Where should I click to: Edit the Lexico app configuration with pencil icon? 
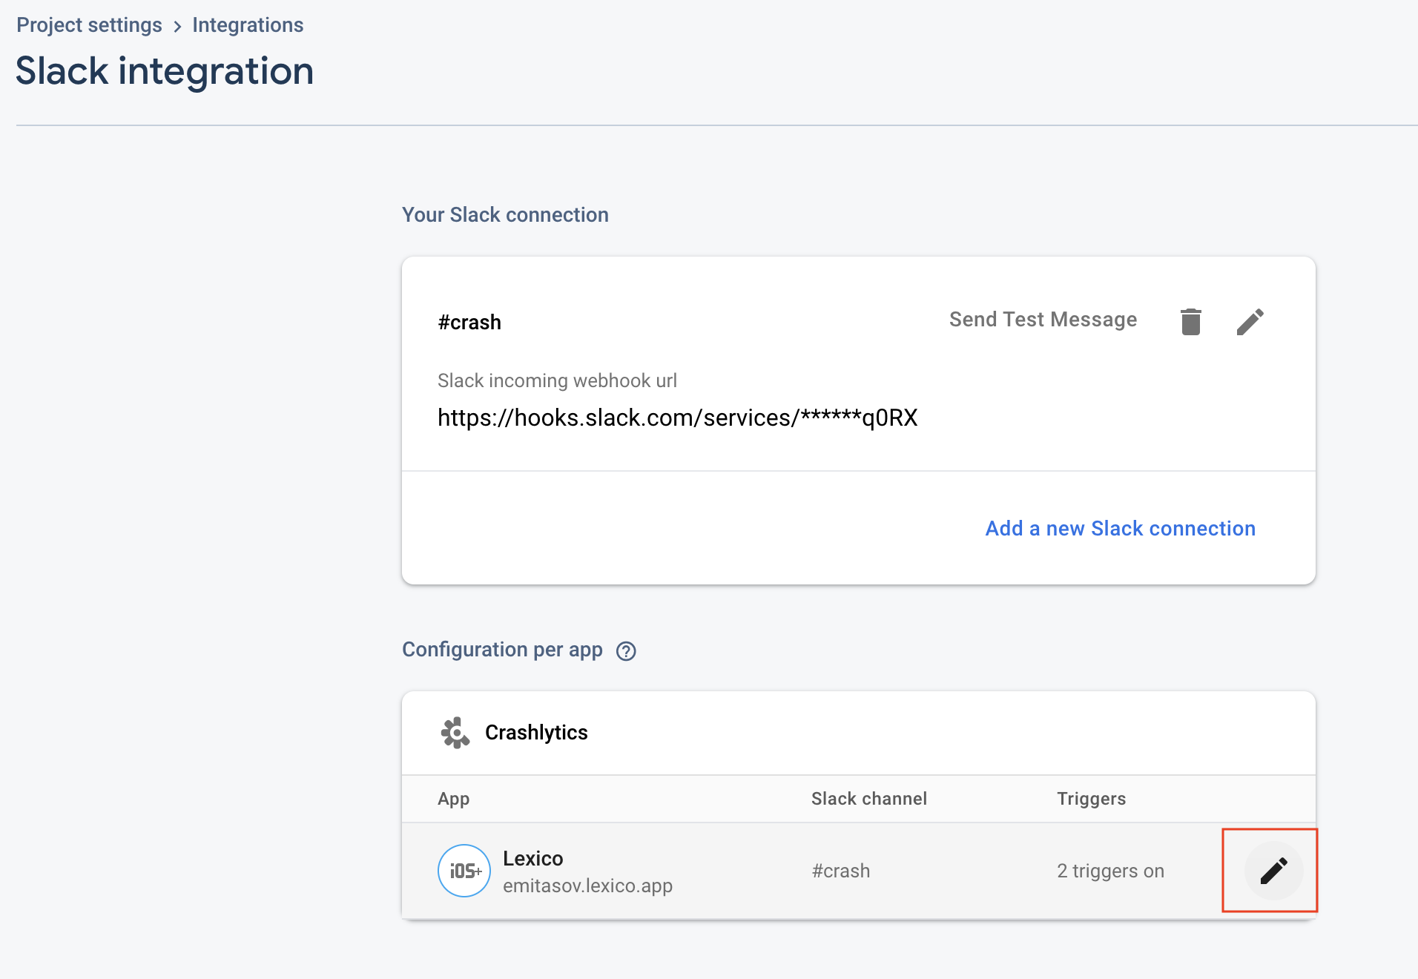point(1273,871)
